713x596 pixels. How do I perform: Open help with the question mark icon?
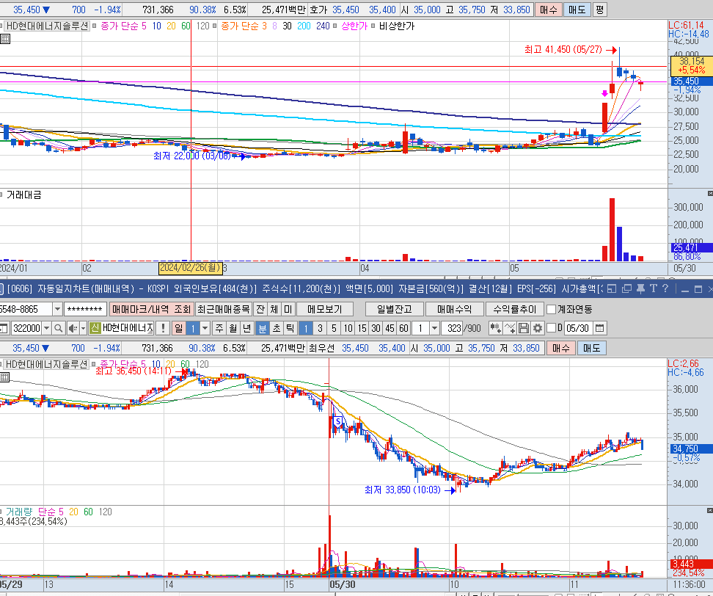pyautogui.click(x=665, y=288)
